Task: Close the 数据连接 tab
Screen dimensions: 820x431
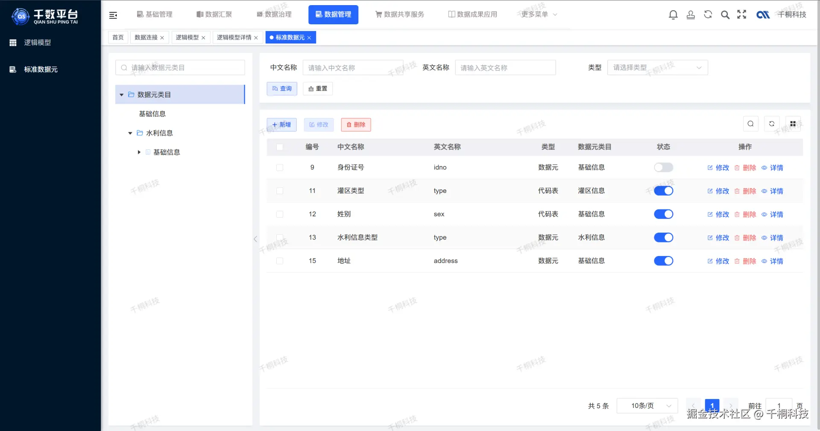Action: tap(162, 38)
